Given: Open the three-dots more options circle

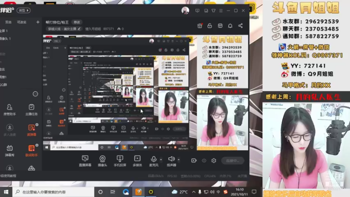Looking at the screenshot, I should click(35, 94).
